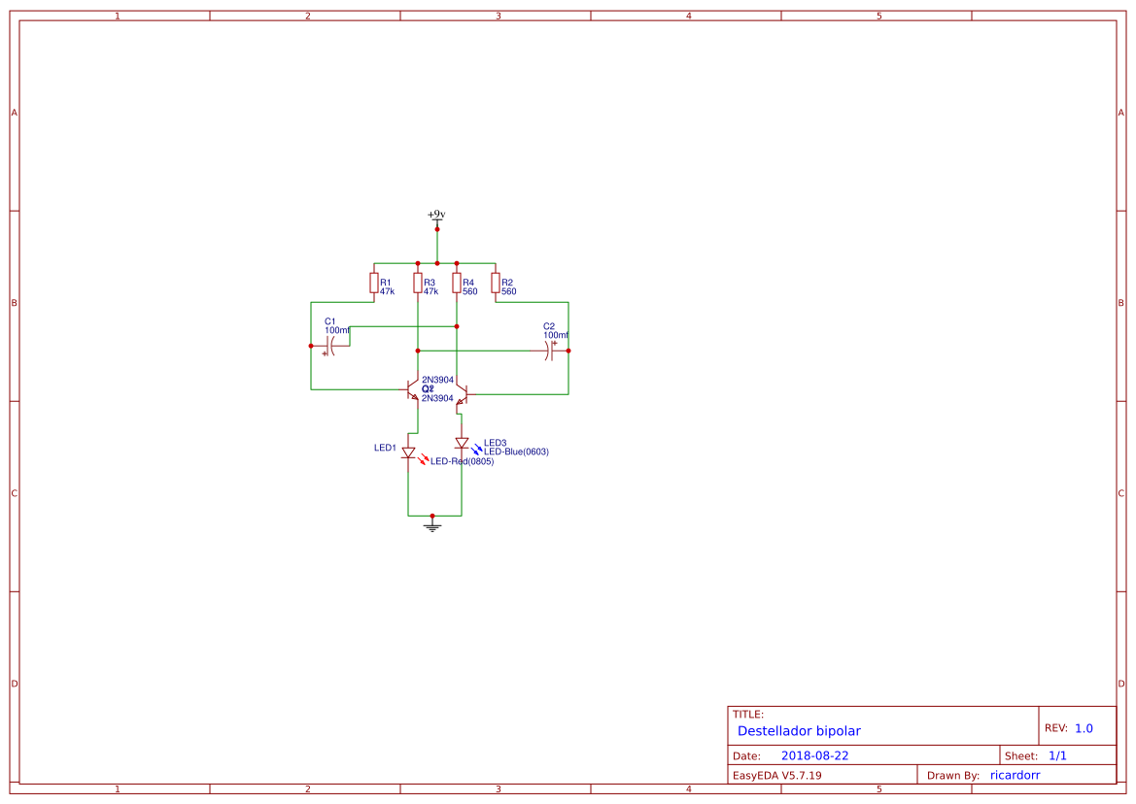Select the R2 560 resistor symbol
The image size is (1136, 804).
point(498,282)
